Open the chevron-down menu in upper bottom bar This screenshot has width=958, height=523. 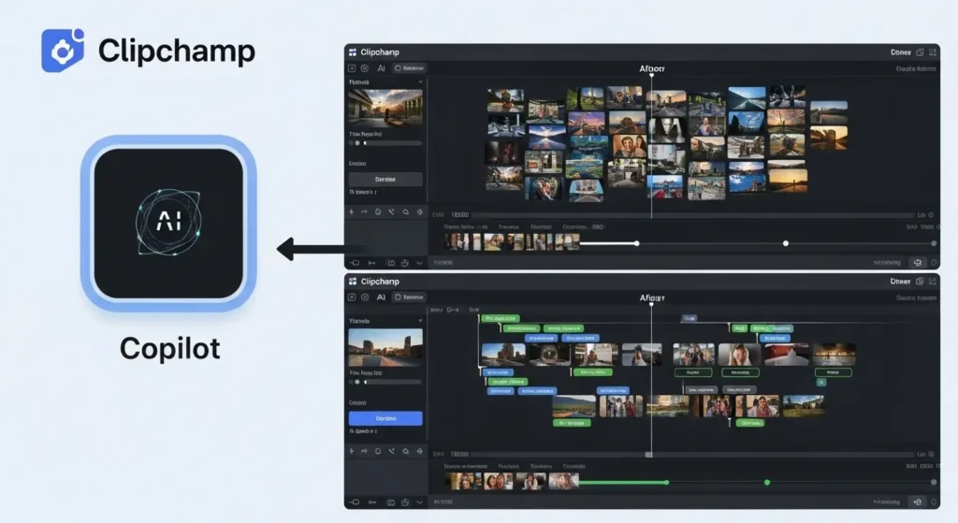(x=419, y=263)
